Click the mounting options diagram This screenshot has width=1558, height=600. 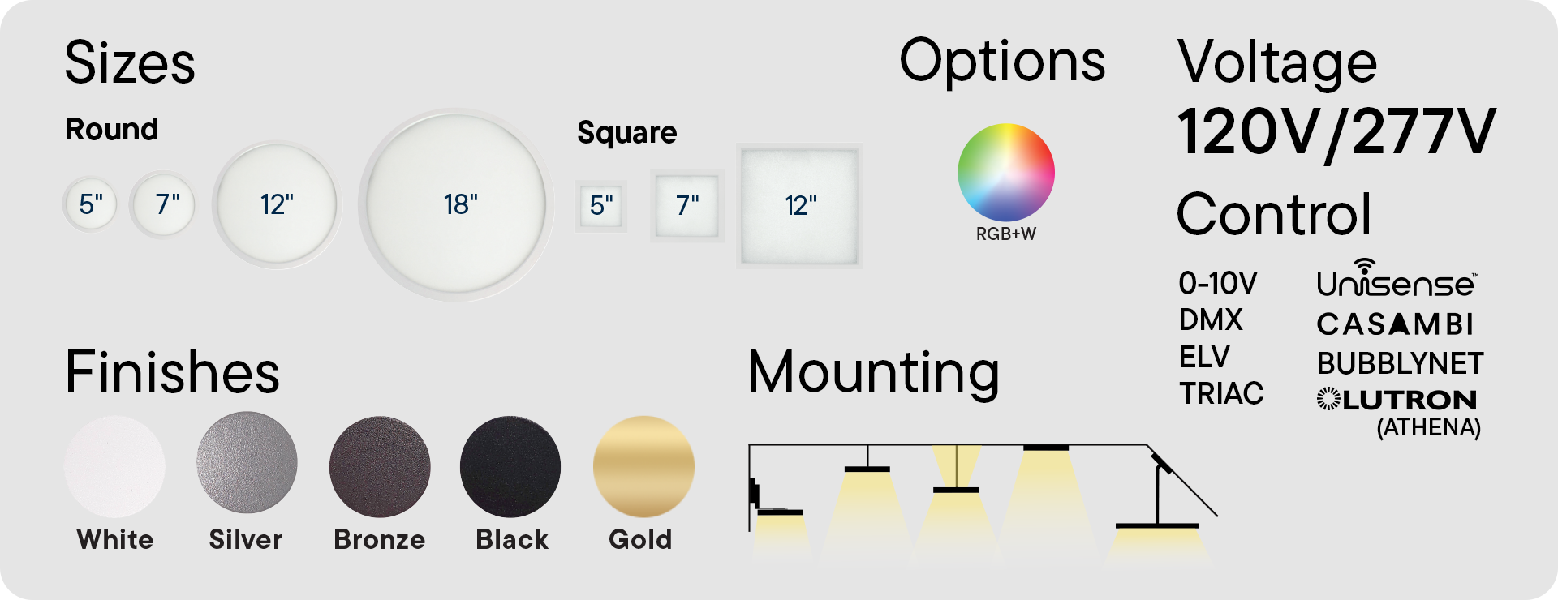982,501
